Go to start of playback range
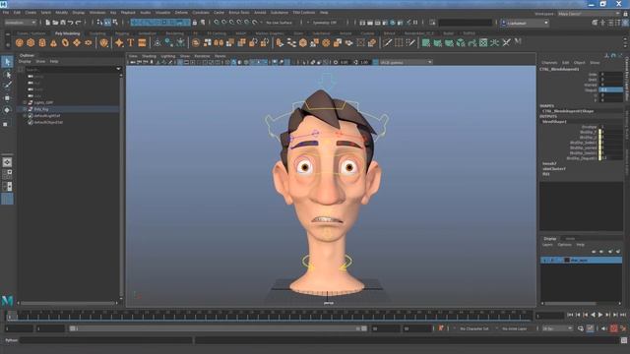Image resolution: width=630 pixels, height=354 pixels. pos(570,315)
